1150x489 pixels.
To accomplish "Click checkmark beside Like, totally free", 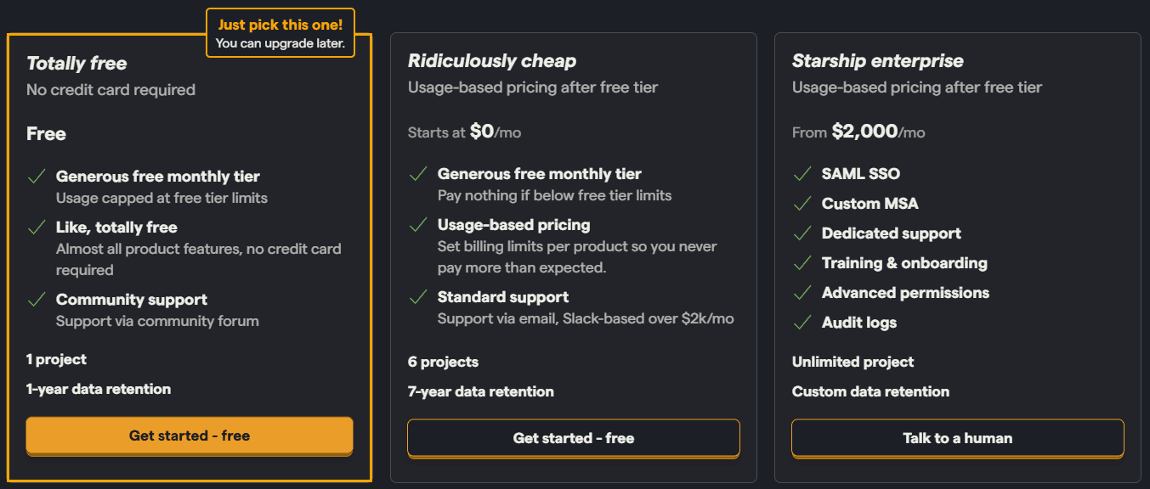I will point(37,228).
